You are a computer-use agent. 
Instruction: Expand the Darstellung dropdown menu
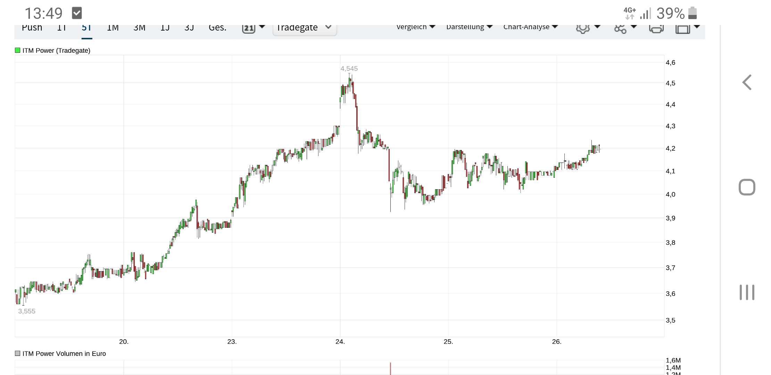[x=469, y=27]
